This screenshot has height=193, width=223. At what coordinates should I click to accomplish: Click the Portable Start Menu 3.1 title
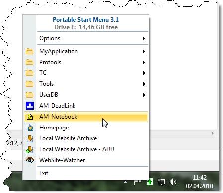coord(85,20)
